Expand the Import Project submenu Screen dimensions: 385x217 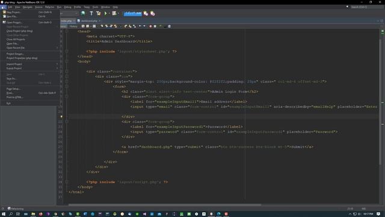(57, 64)
